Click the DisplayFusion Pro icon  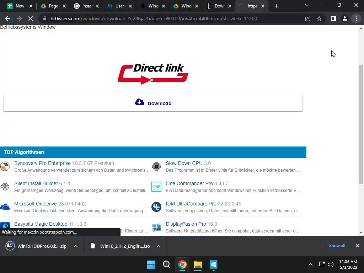coord(156,227)
